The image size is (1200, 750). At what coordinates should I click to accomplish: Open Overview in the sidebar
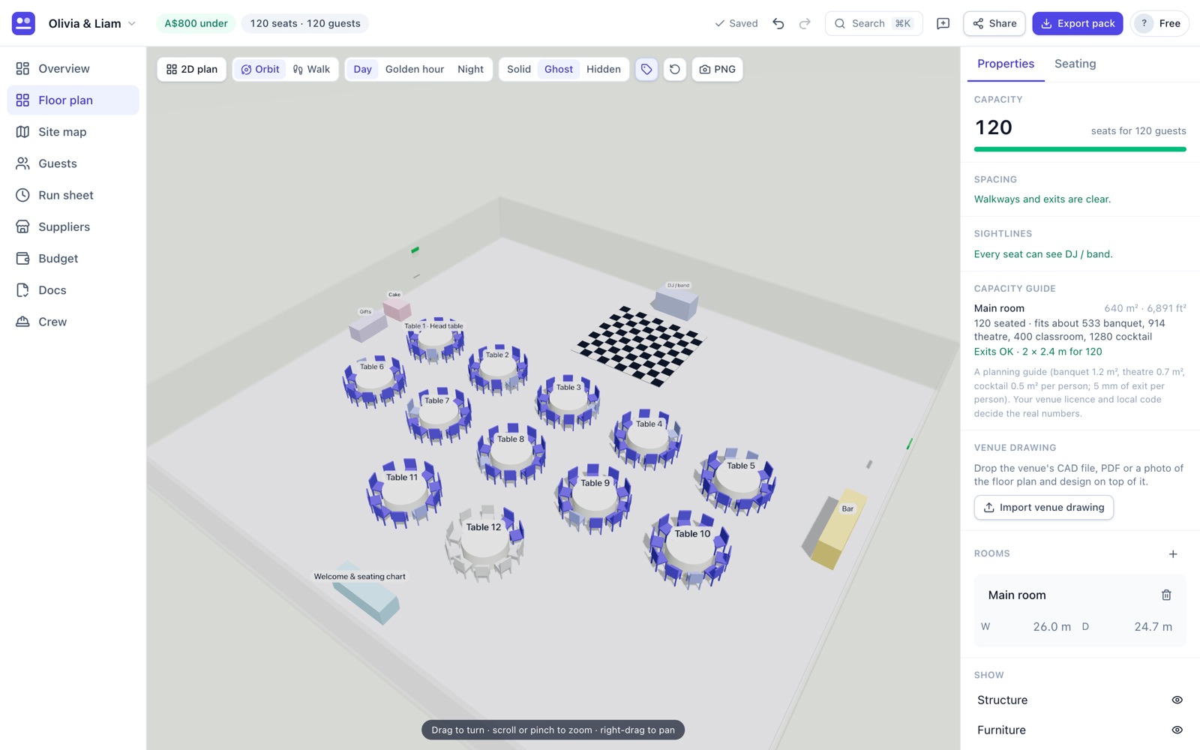pos(73,68)
